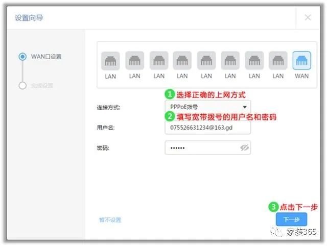Click the 连接方式 label text
Image resolution: width=327 pixels, height=246 pixels.
coord(108,108)
